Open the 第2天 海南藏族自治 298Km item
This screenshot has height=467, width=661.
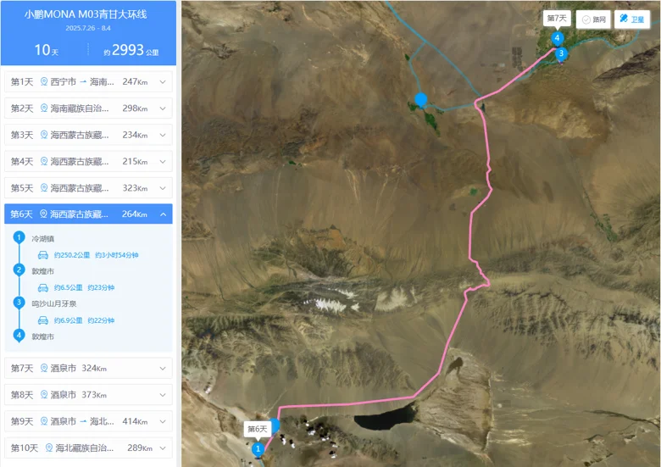click(x=88, y=108)
